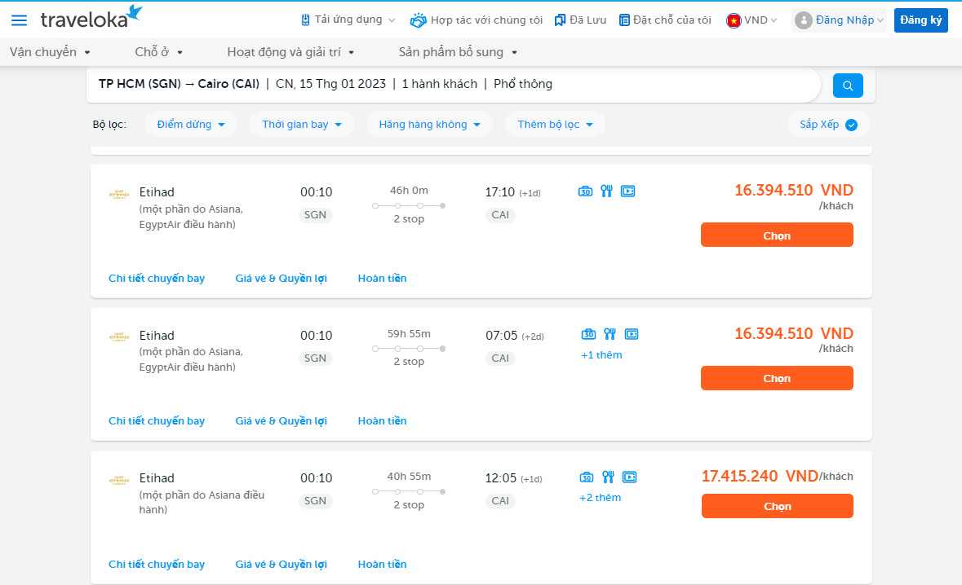This screenshot has width=962, height=585.
Task: Open Chi tiết chuyến bay for 59h 55m flight
Action: pos(157,421)
